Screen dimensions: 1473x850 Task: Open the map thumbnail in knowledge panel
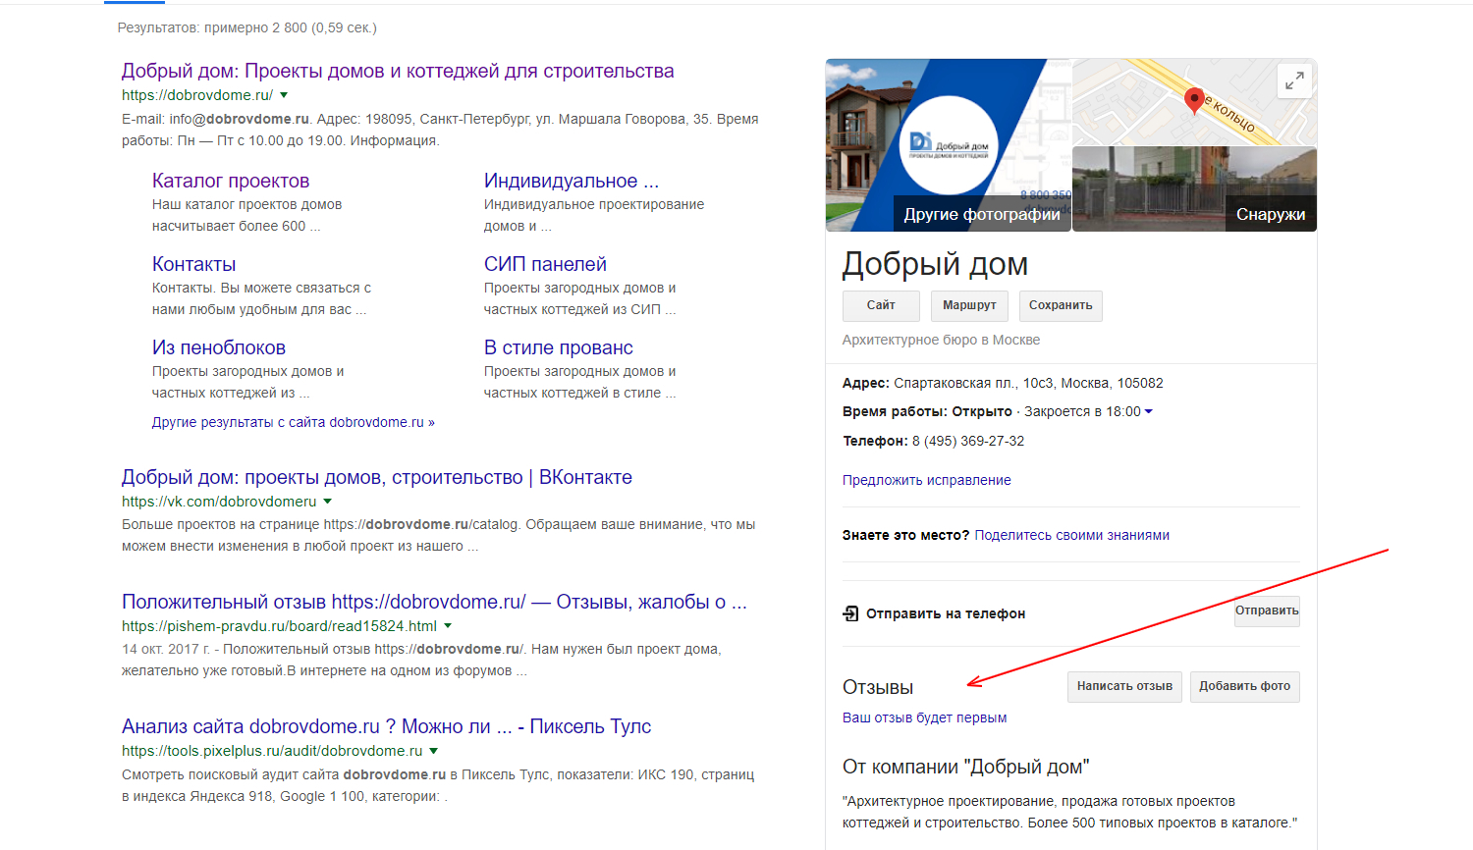click(x=1195, y=102)
